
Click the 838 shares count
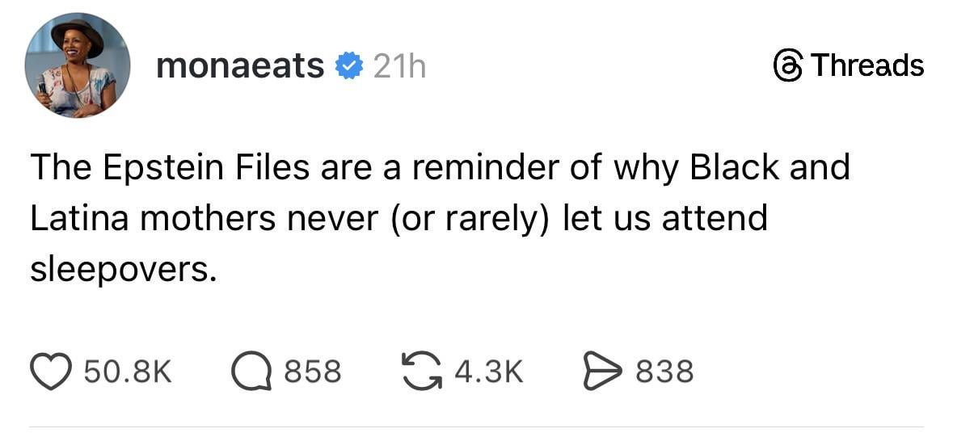click(664, 372)
